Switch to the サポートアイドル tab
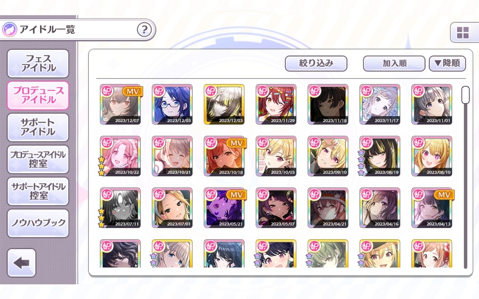Screen dimensions: 479x299 (38, 127)
